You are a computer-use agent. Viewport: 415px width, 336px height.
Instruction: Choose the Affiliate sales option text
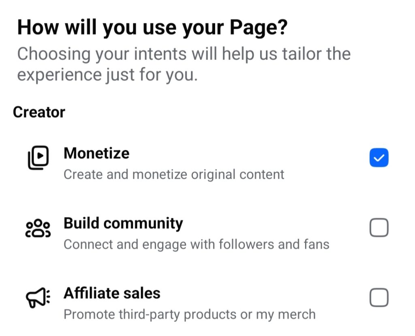click(111, 293)
